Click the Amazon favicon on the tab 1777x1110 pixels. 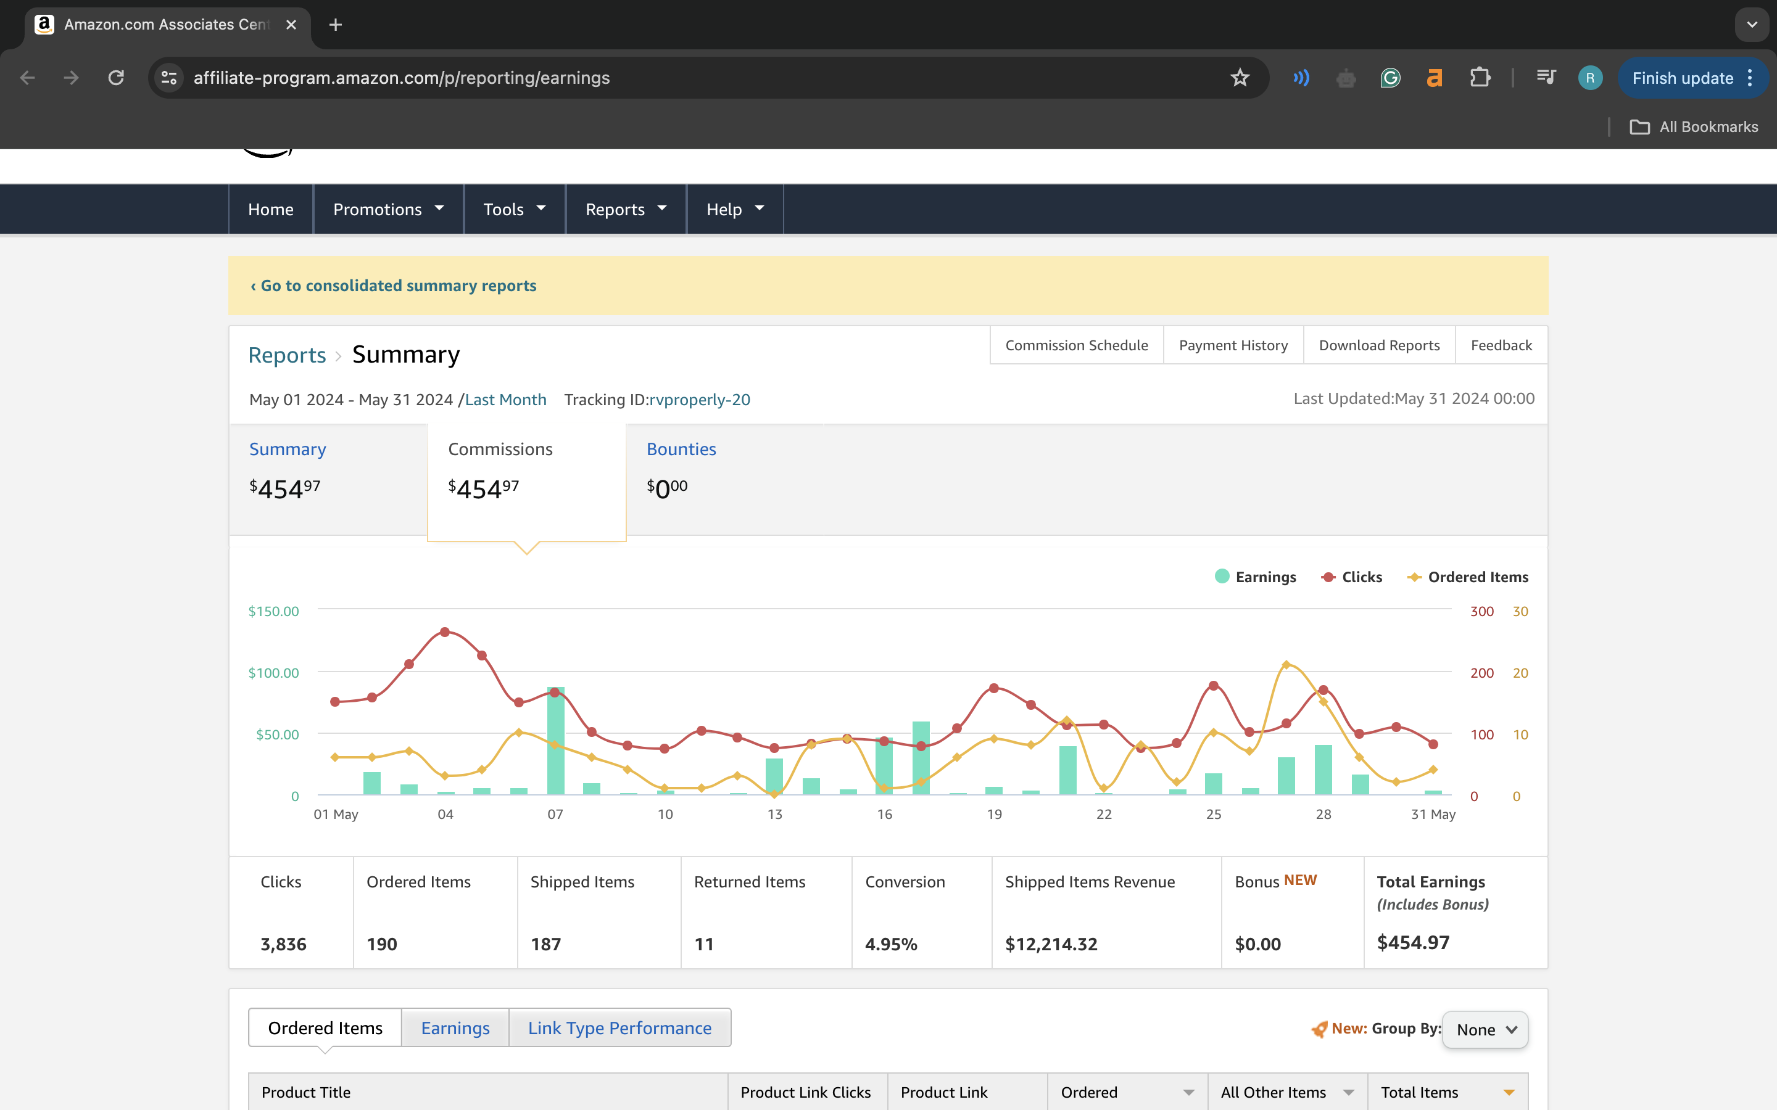(x=44, y=25)
